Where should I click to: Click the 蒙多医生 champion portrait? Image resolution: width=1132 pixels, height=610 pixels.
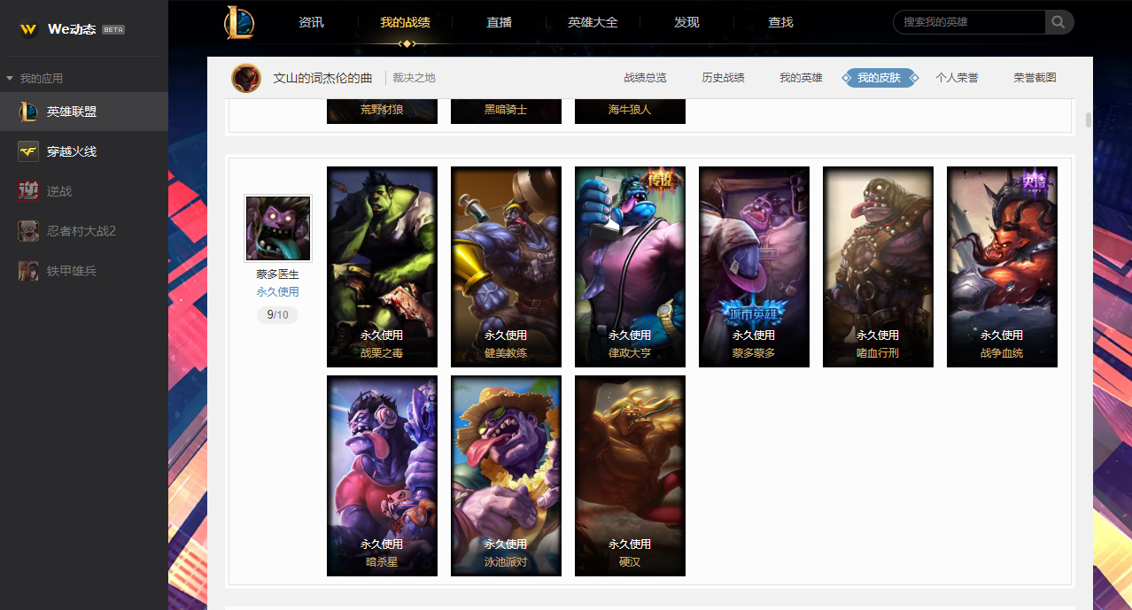278,228
